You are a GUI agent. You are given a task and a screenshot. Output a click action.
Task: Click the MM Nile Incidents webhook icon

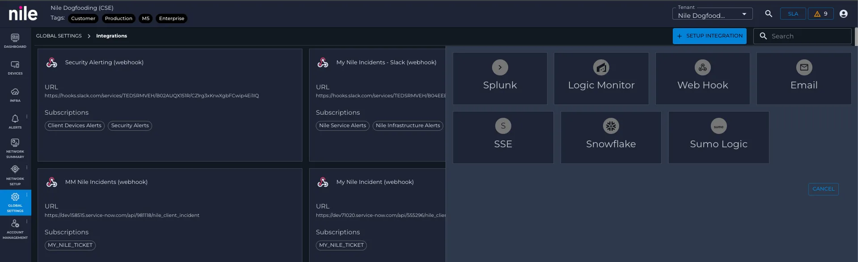52,182
